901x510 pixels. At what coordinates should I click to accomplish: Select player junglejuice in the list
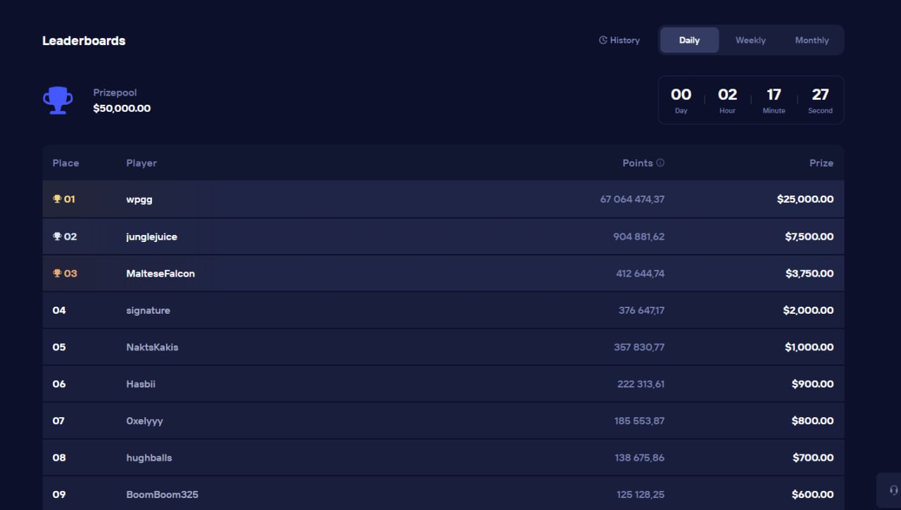tap(151, 237)
